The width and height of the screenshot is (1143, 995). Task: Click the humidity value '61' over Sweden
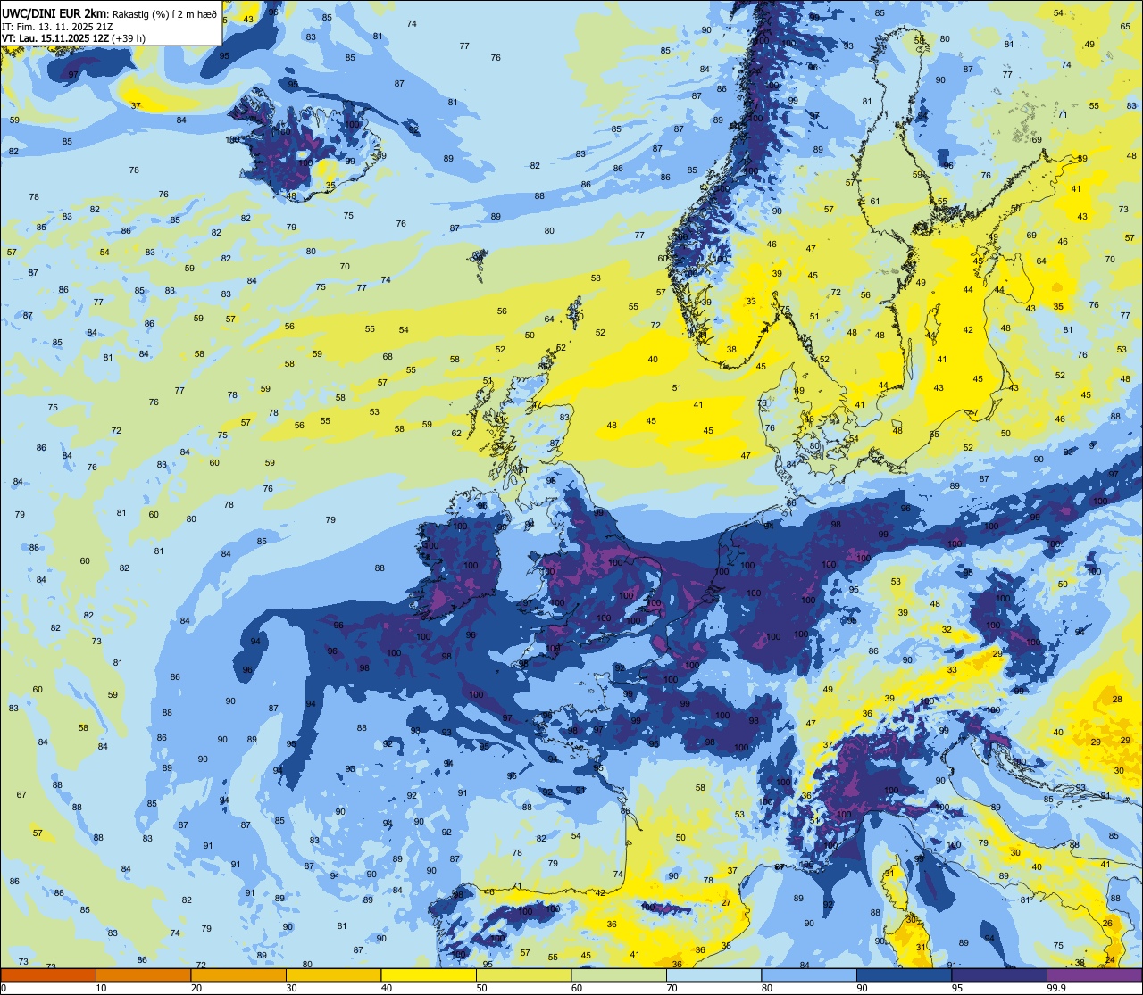coord(875,202)
